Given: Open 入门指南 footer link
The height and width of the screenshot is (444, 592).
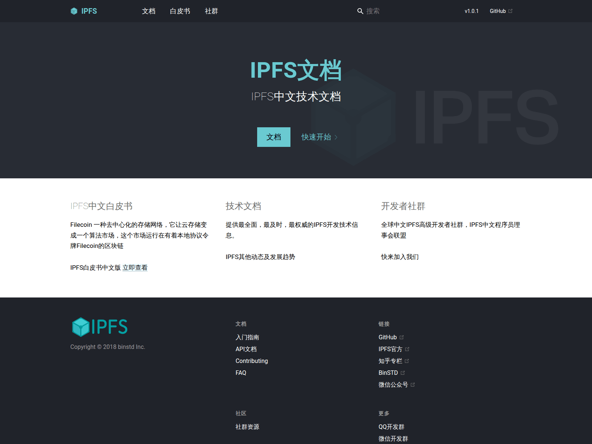Looking at the screenshot, I should [247, 337].
